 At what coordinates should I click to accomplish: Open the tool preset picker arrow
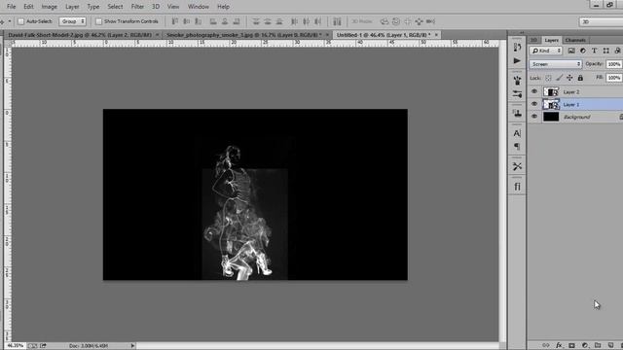[x=10, y=21]
